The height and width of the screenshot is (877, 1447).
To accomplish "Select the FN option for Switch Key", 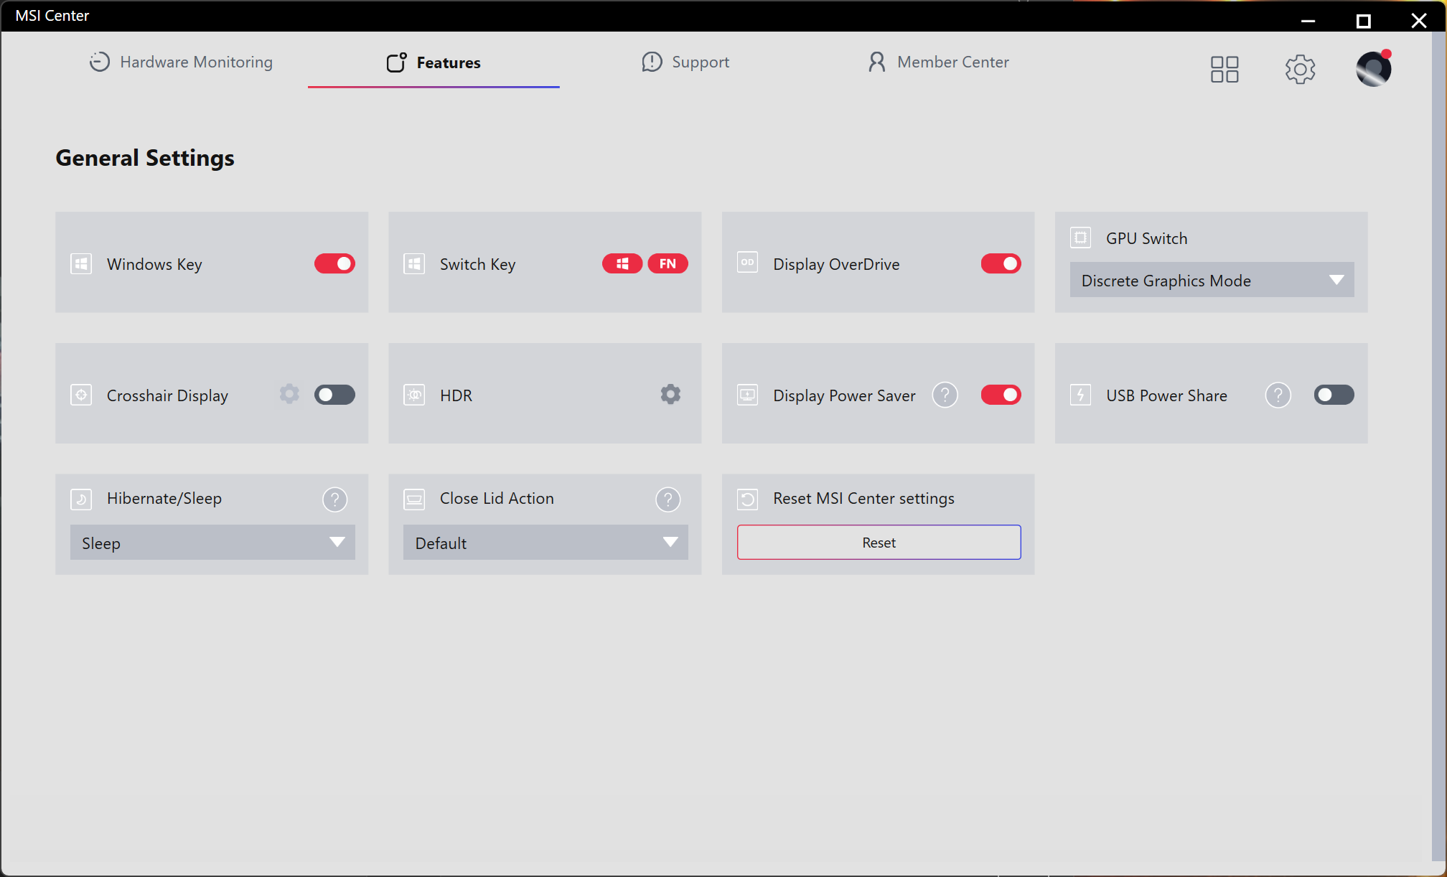I will click(x=668, y=264).
